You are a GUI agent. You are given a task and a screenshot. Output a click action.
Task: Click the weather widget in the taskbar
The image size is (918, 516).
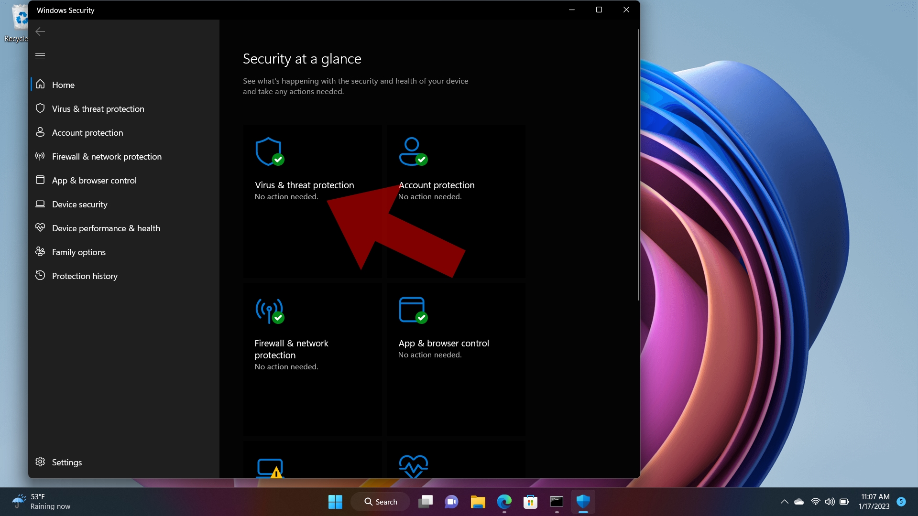(41, 501)
